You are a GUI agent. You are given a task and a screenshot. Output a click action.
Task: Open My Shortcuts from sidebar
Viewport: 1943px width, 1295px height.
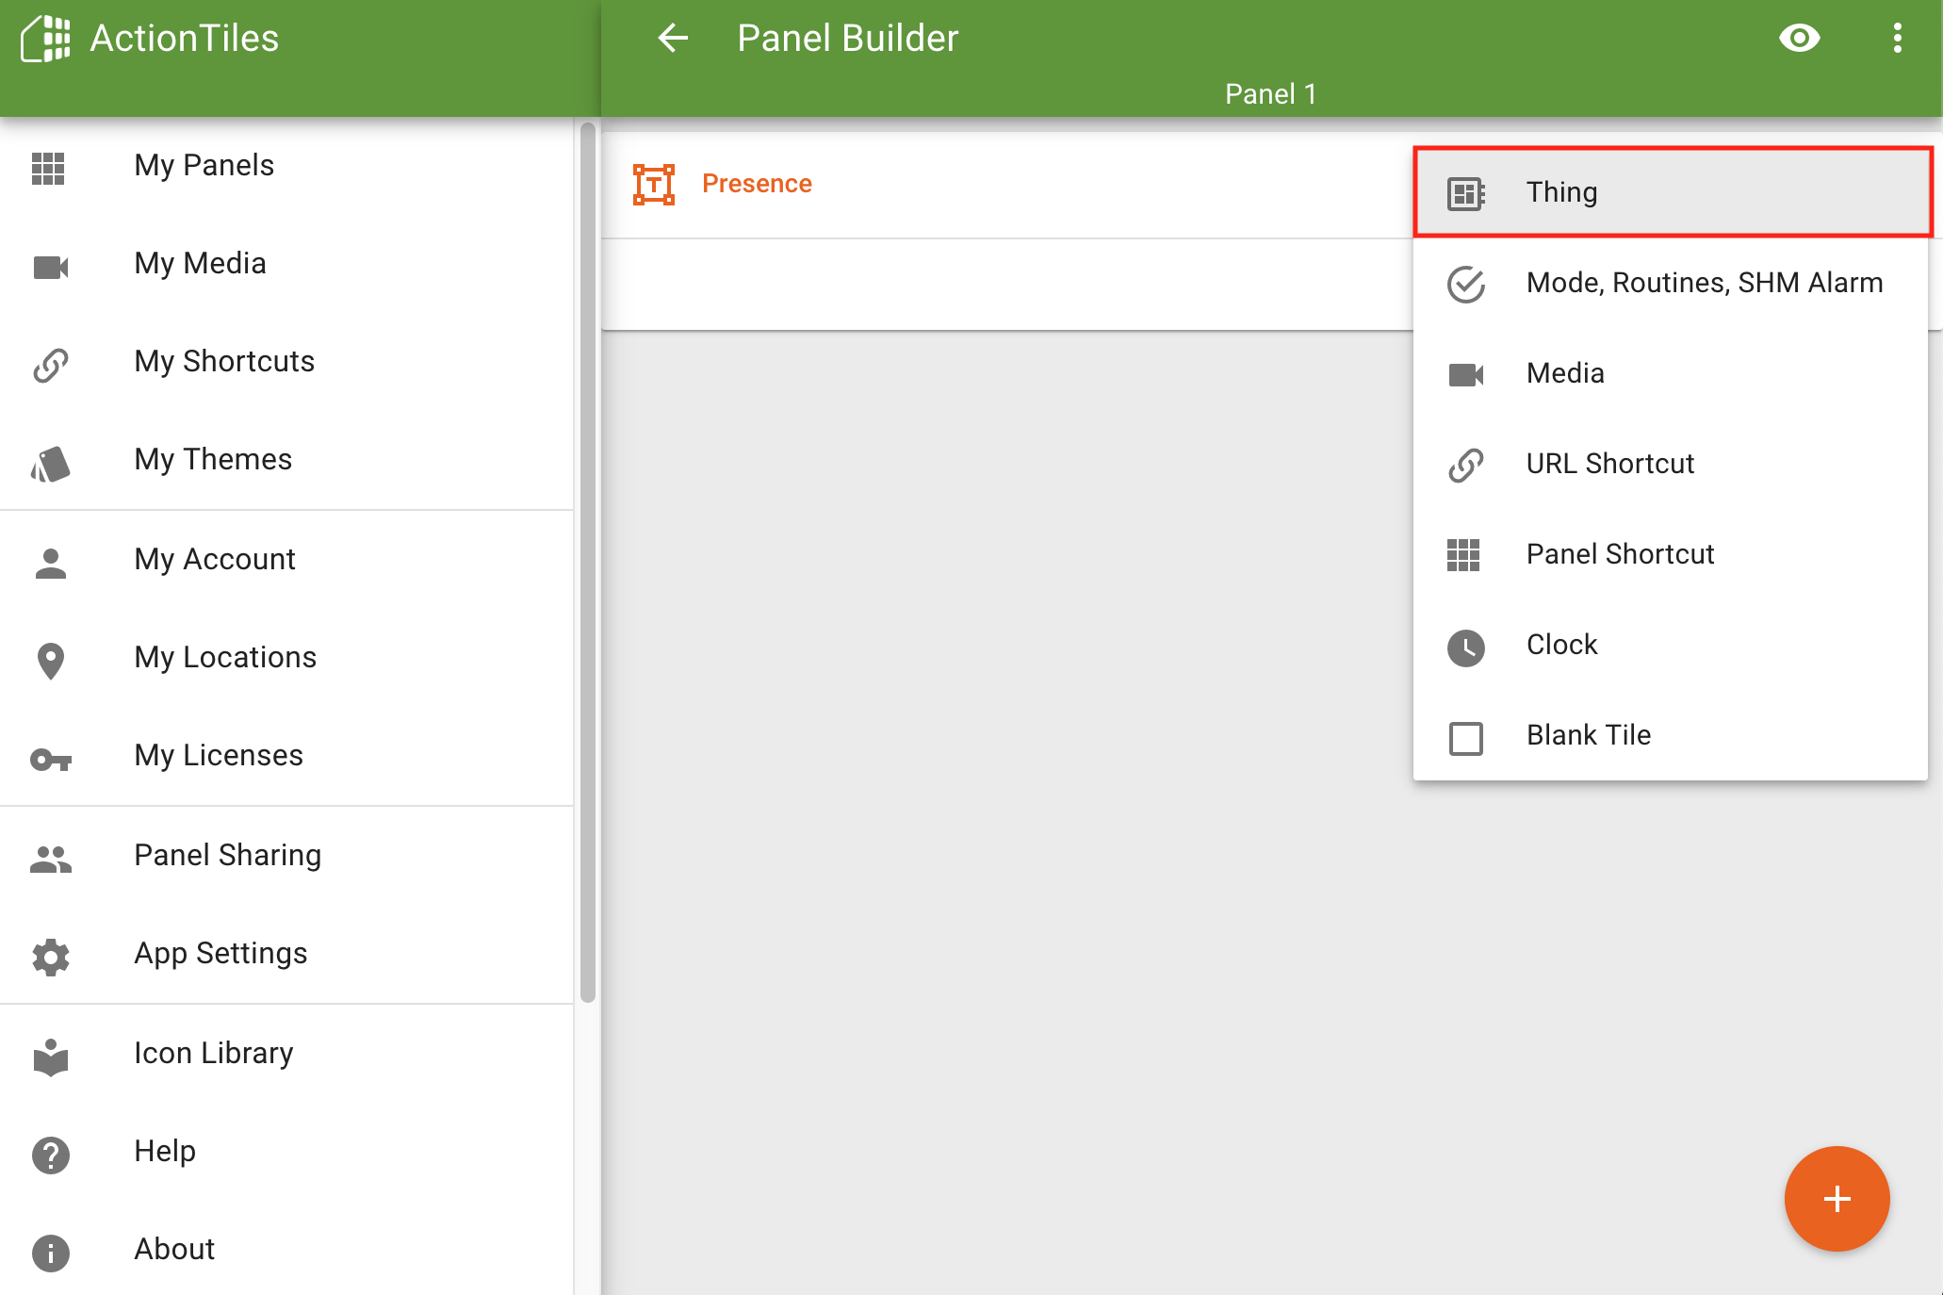[286, 362]
